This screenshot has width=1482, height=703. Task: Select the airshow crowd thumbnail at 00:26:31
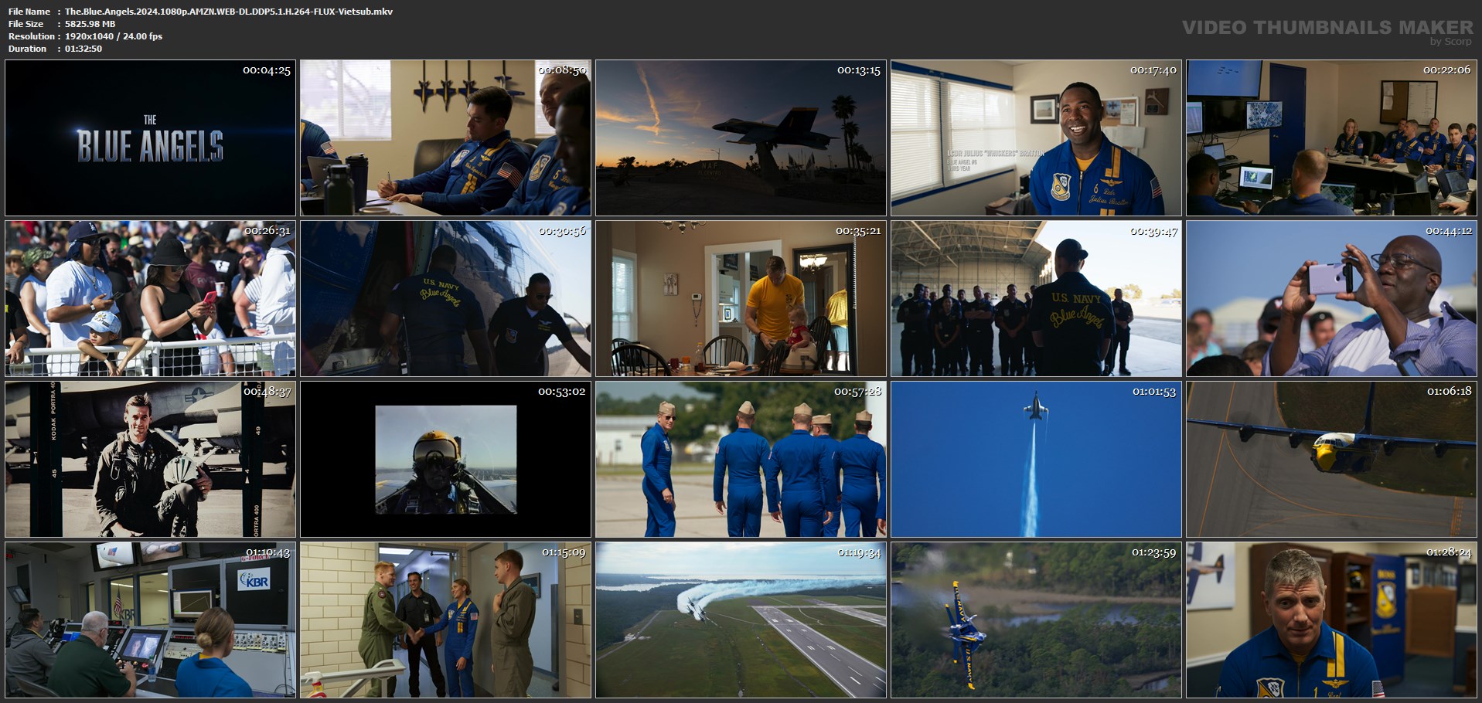pyautogui.click(x=150, y=298)
